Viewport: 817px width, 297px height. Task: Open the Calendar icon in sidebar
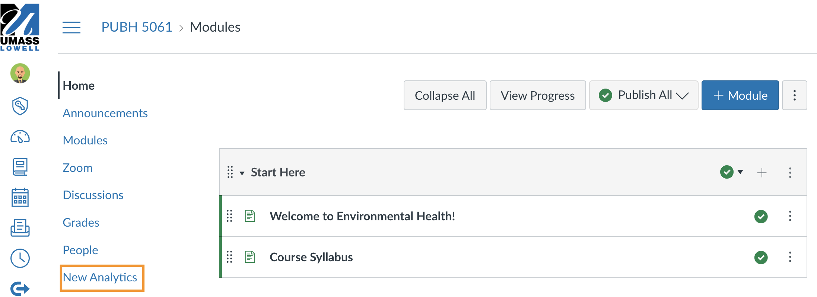click(x=20, y=197)
